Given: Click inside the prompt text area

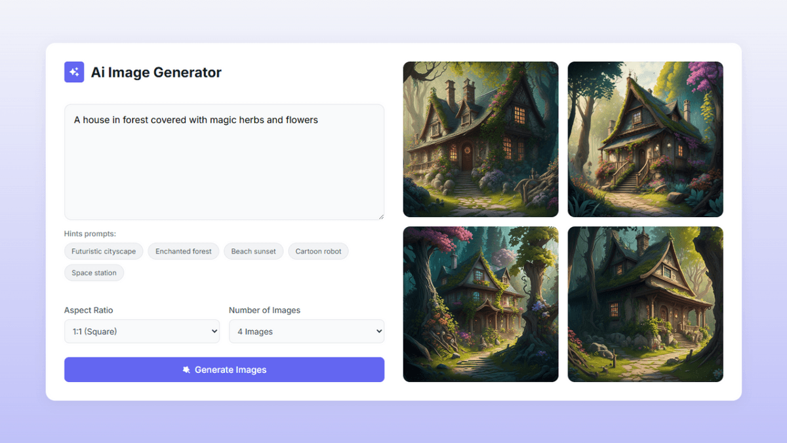Looking at the screenshot, I should pos(224,162).
